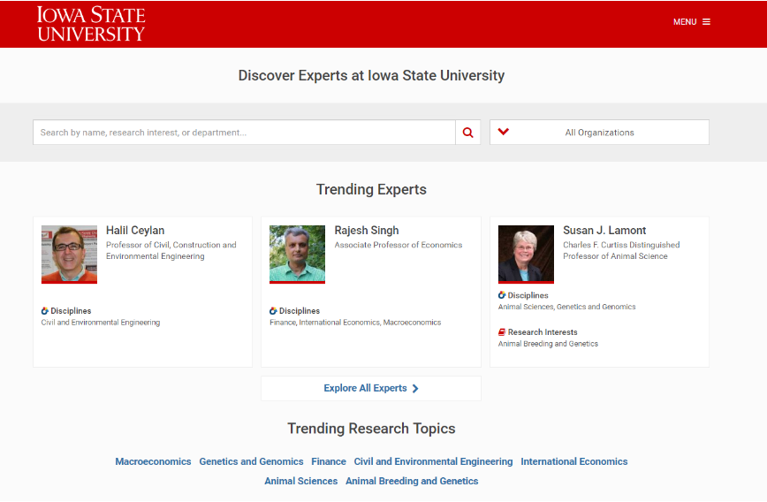Open Susan J. Lamont's profile photo
Image resolution: width=767 pixels, height=502 pixels.
click(526, 255)
